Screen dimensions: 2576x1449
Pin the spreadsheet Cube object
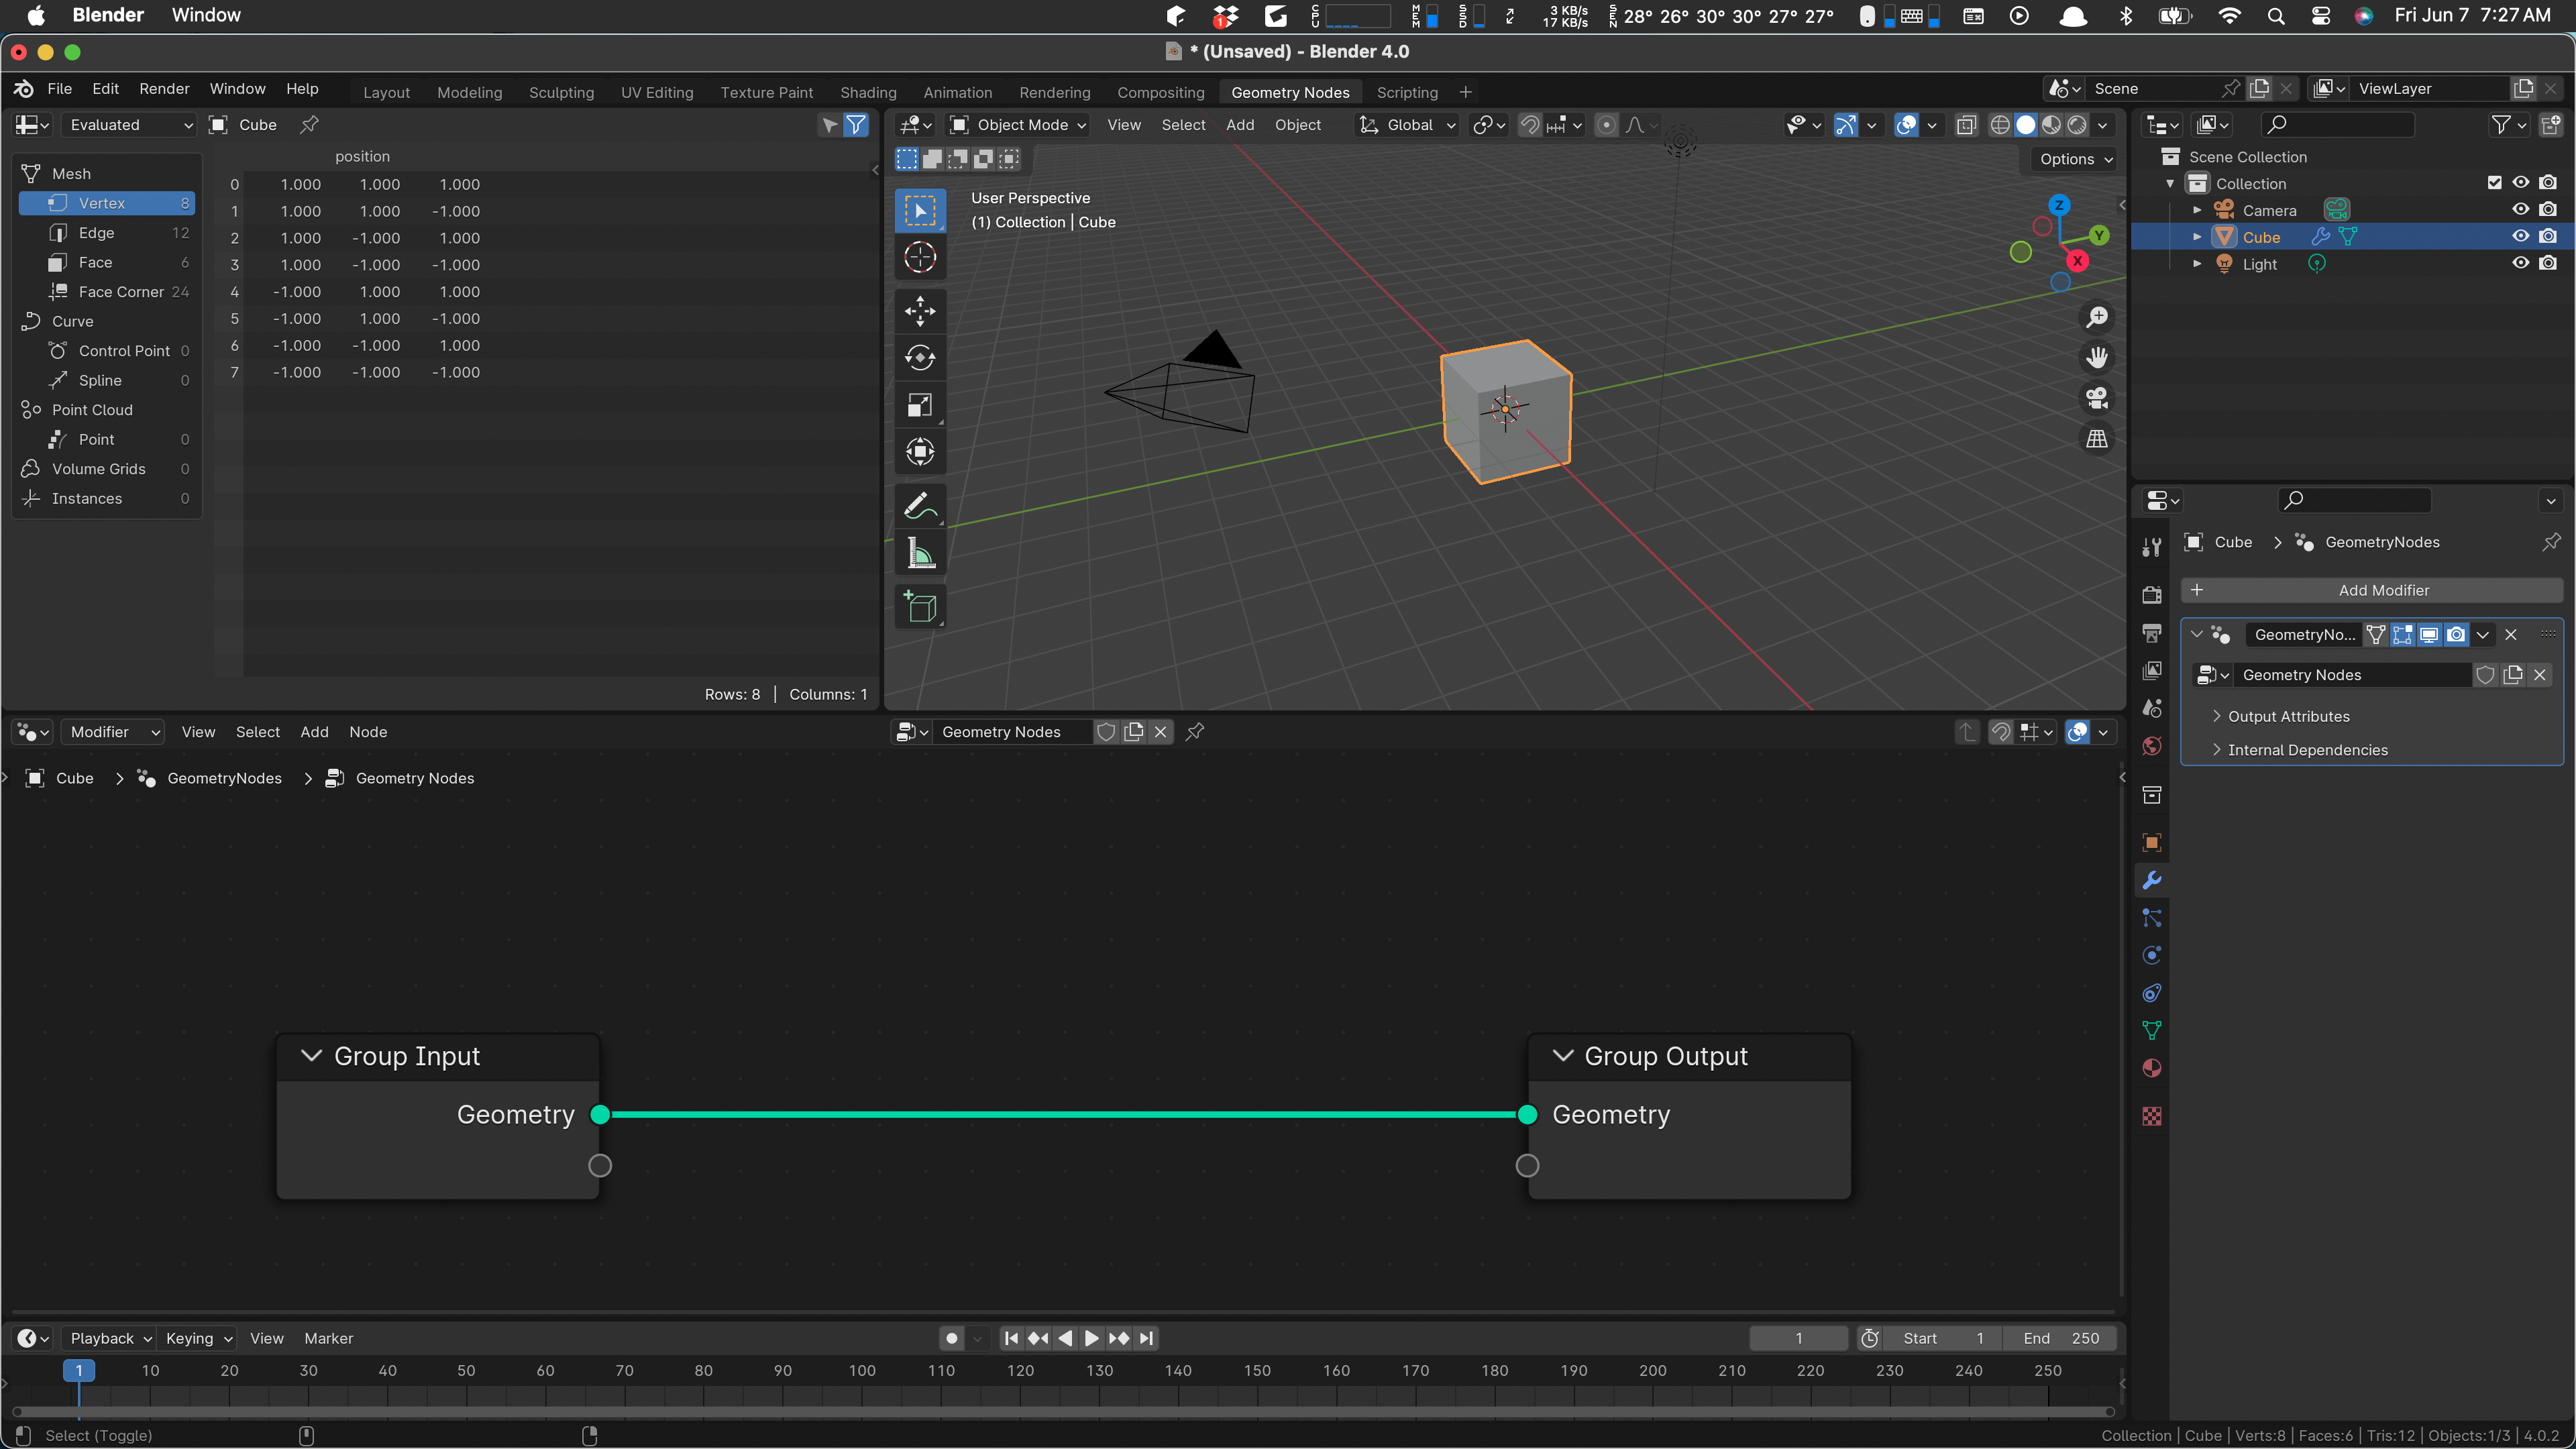coord(310,125)
